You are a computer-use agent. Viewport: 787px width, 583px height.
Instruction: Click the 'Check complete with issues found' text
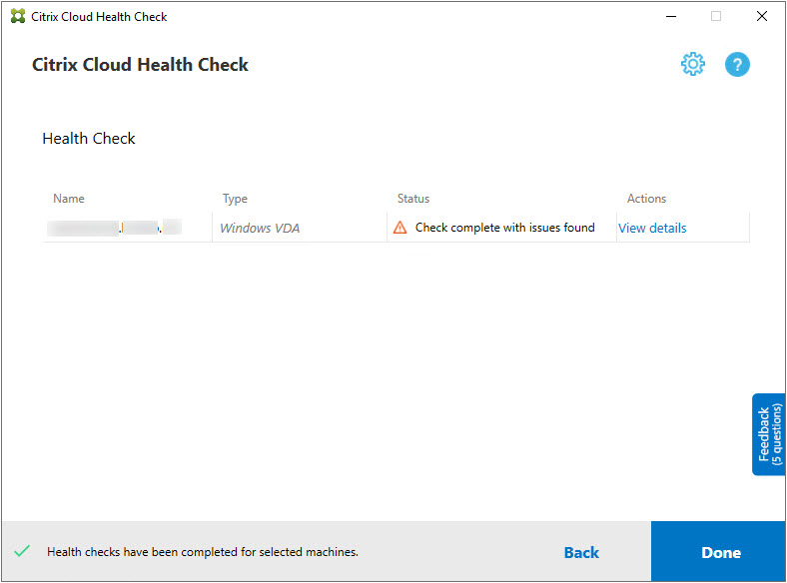point(504,228)
